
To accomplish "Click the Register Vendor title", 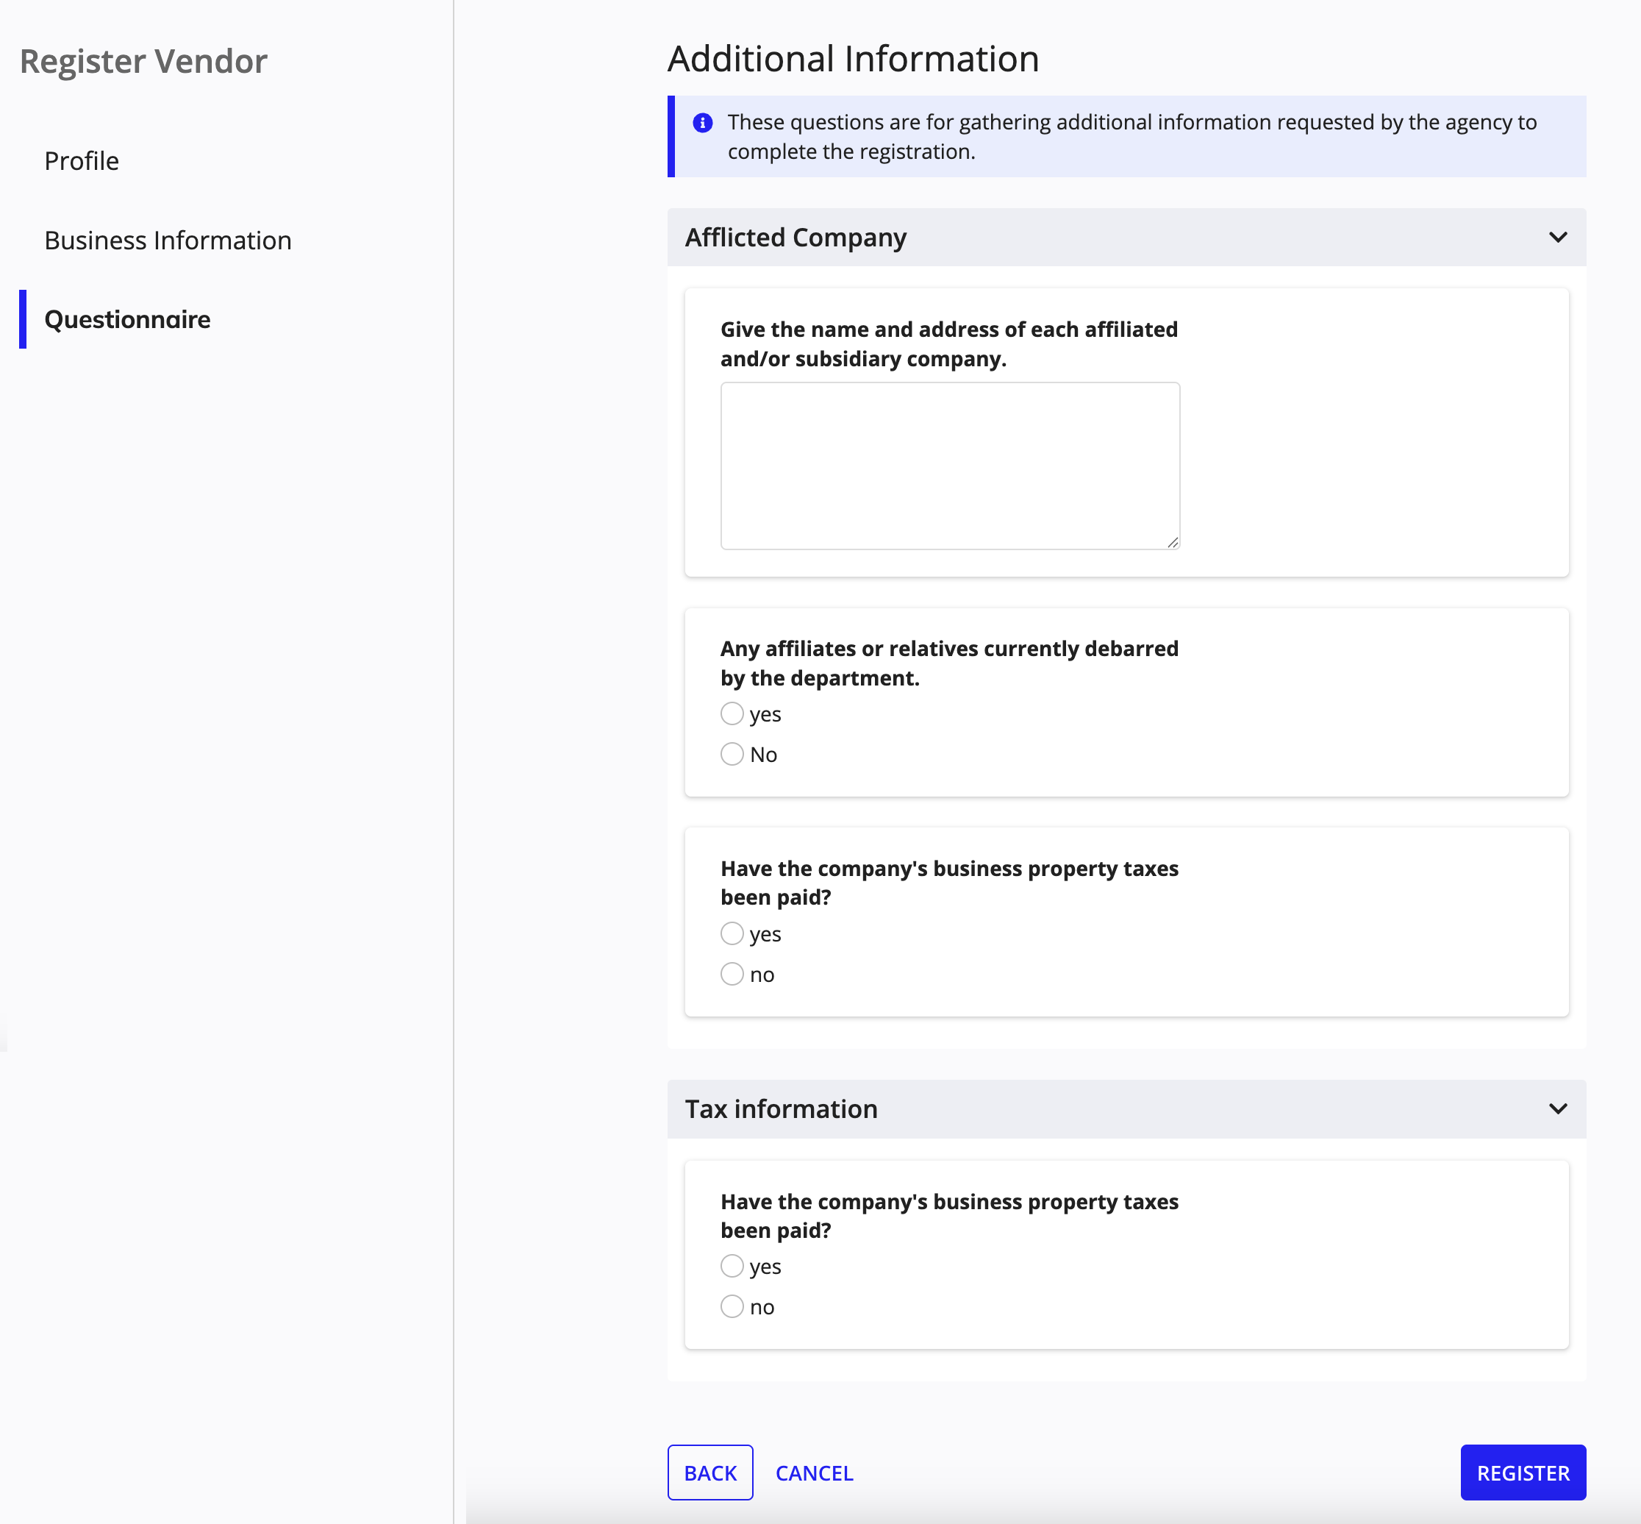I will click(x=143, y=62).
